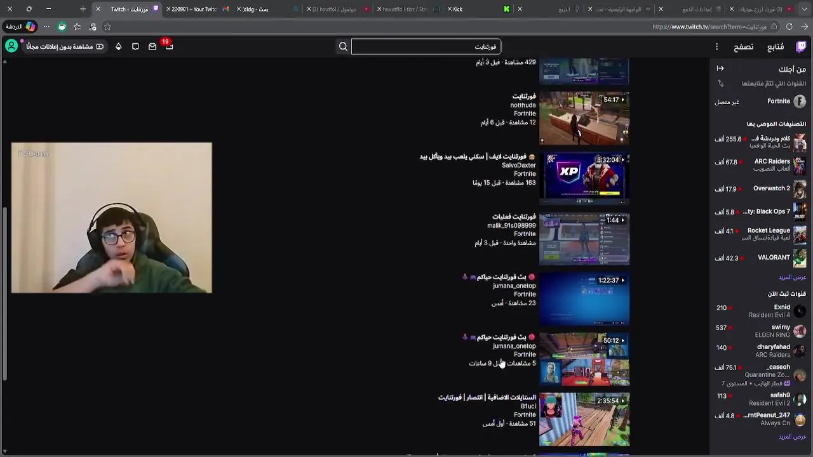
Task: Open the Twitch inbox envelope icon
Action: tap(152, 46)
